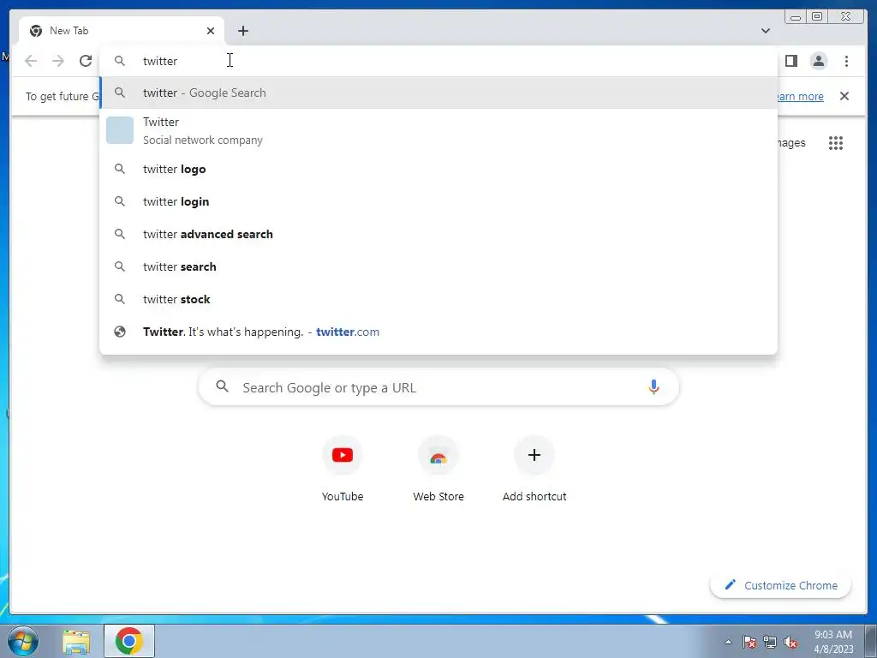Open the profile avatar icon

point(818,61)
